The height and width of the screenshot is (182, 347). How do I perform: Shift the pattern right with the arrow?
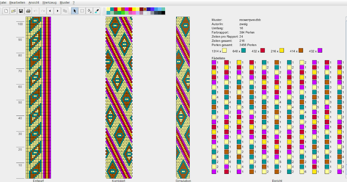pyautogui.click(x=58, y=11)
